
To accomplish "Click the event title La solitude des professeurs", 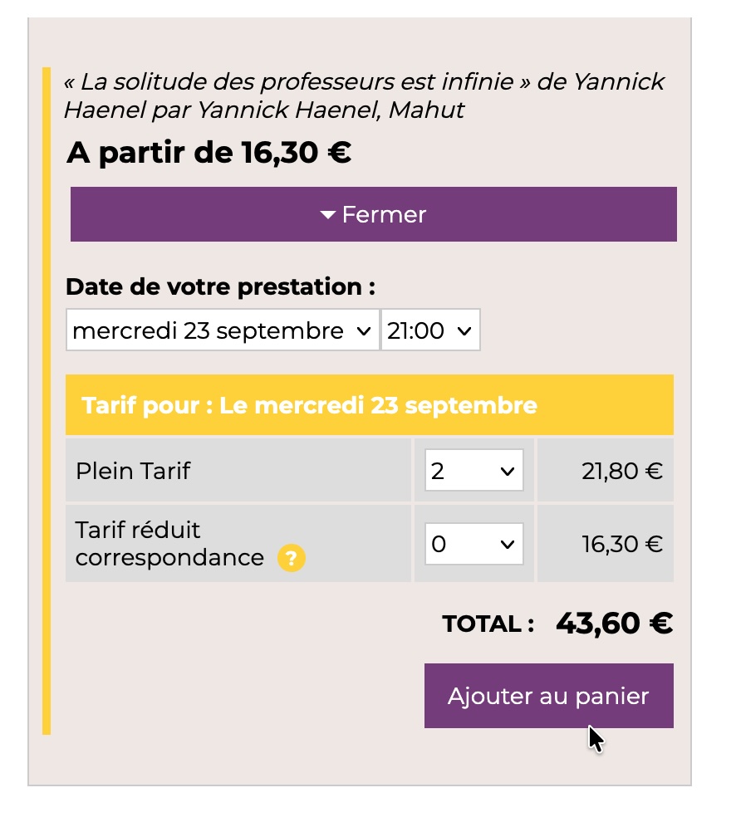I will coord(365,95).
